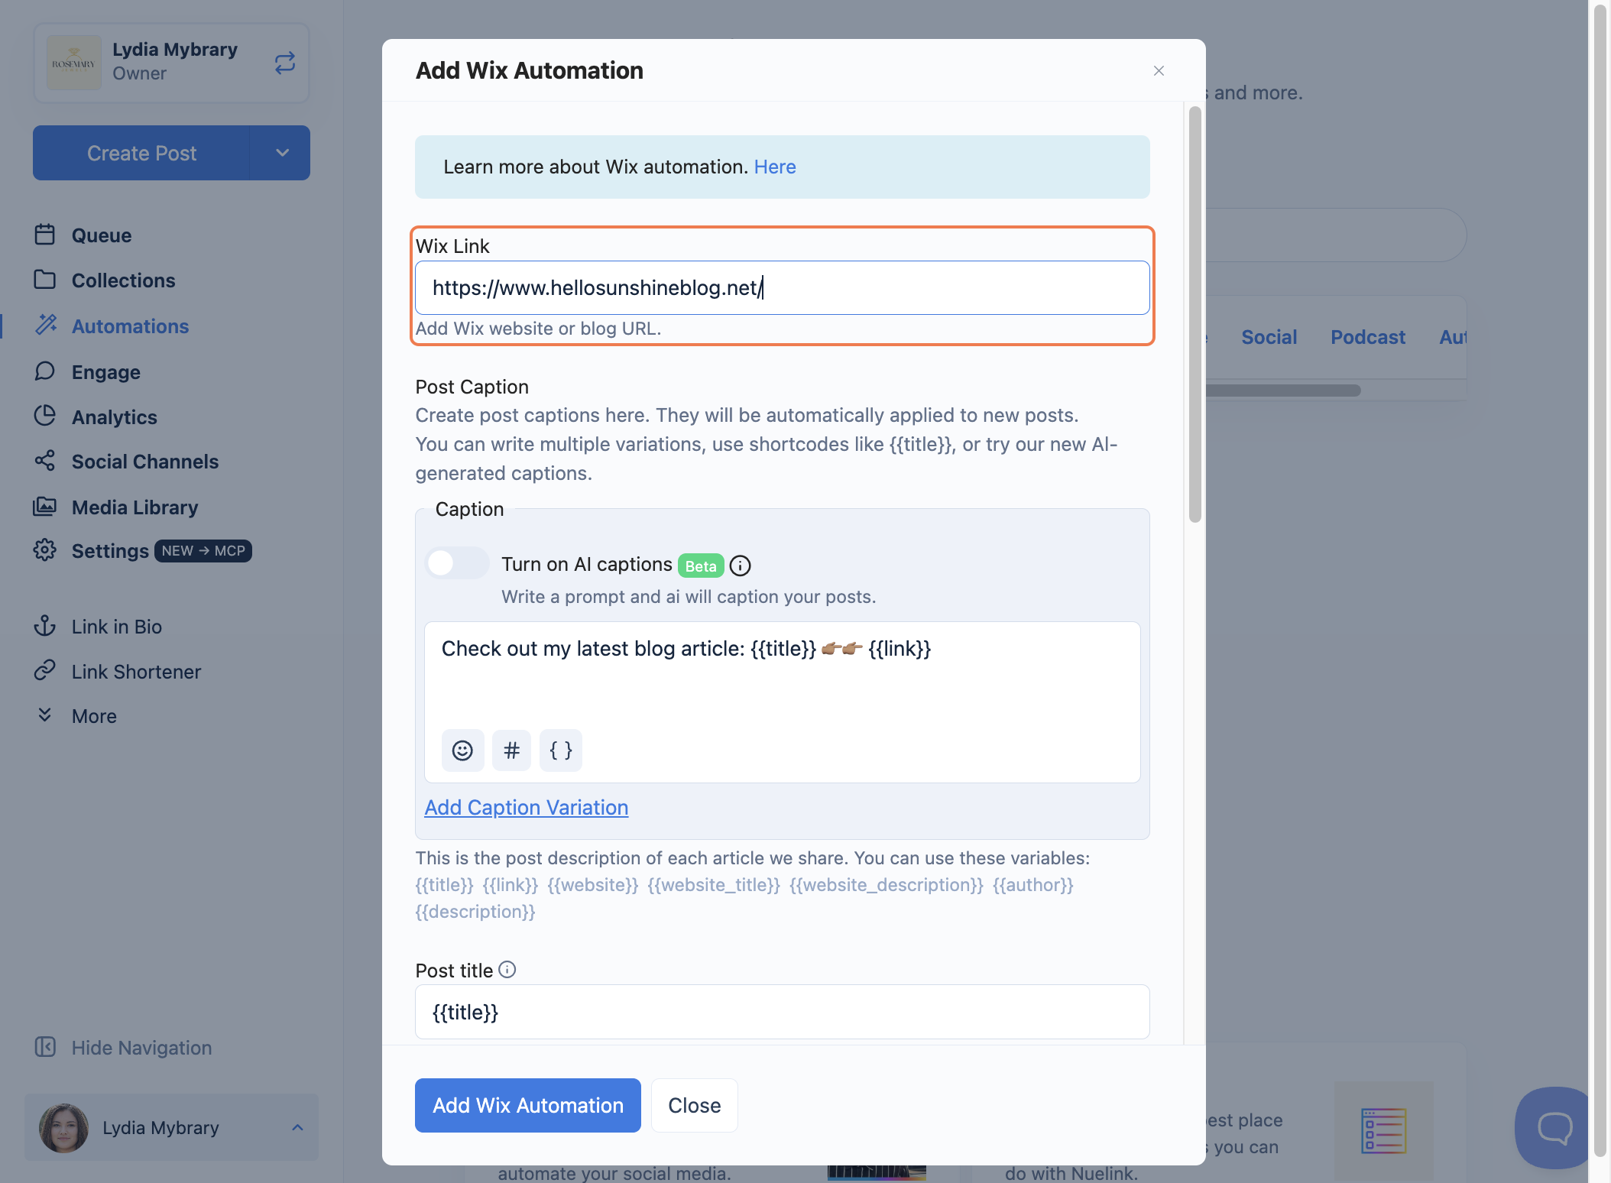Click the Post title input field
Image resolution: width=1611 pixels, height=1183 pixels.
coord(783,1012)
